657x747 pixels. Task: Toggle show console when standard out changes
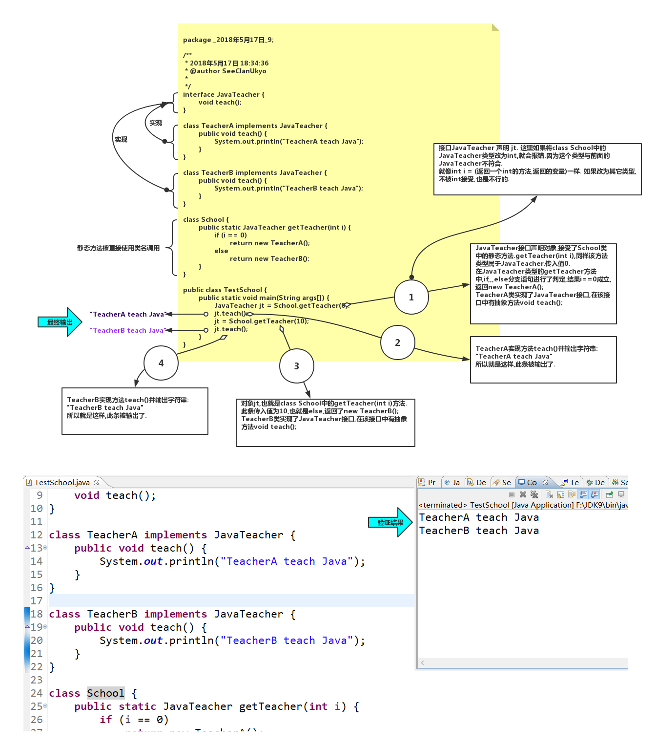click(583, 494)
